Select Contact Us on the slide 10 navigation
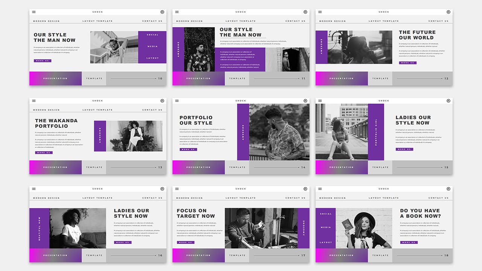 coord(152,21)
